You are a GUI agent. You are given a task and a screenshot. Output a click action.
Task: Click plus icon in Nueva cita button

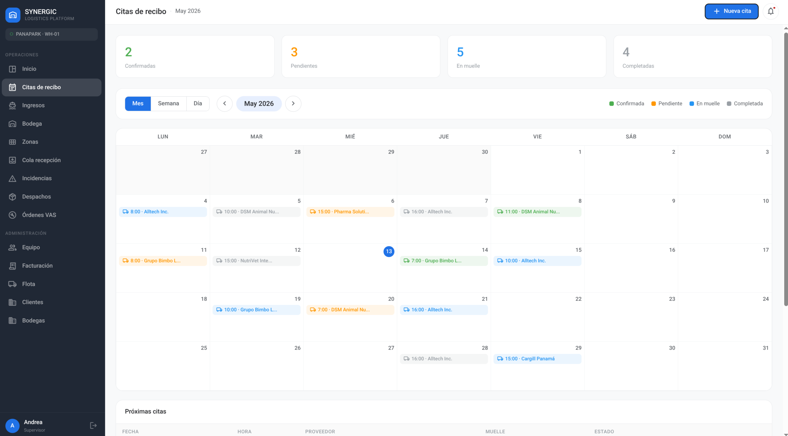coord(716,11)
